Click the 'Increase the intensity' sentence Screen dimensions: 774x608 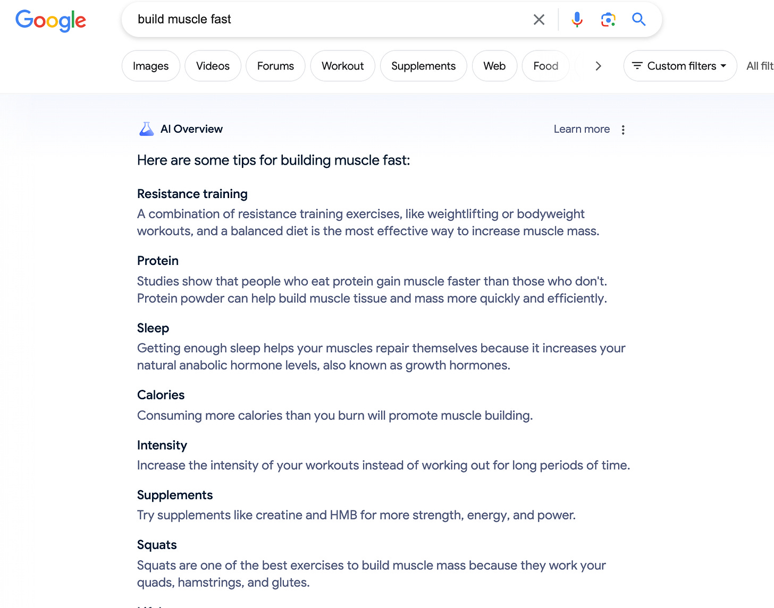click(x=383, y=465)
